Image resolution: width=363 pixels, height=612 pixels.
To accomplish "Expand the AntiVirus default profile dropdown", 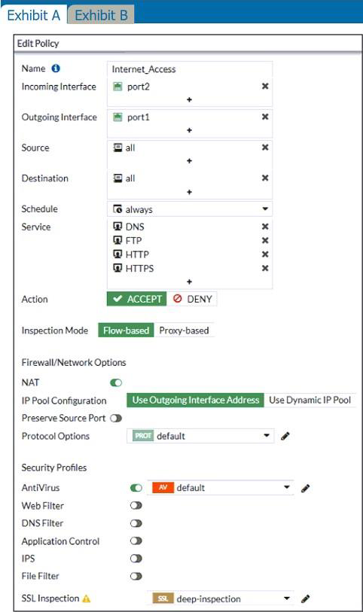I will [x=220, y=488].
